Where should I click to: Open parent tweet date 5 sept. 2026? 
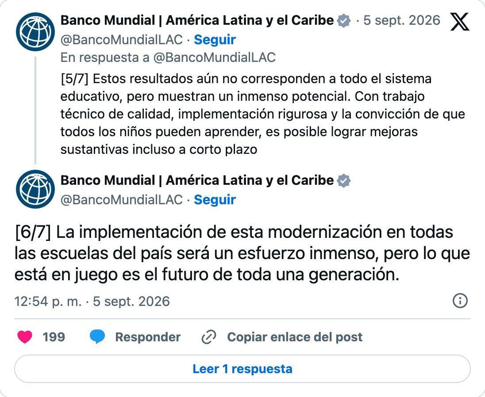(402, 20)
